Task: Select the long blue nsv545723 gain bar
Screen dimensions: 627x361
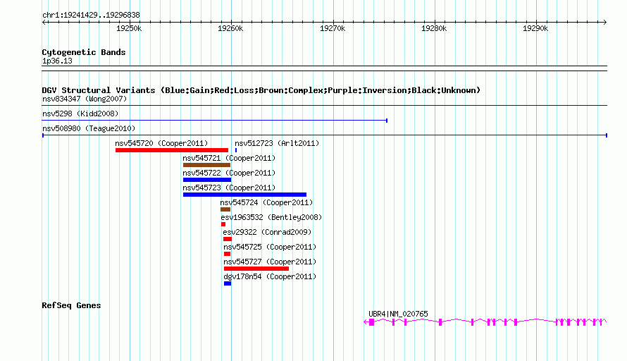Action: coord(244,195)
